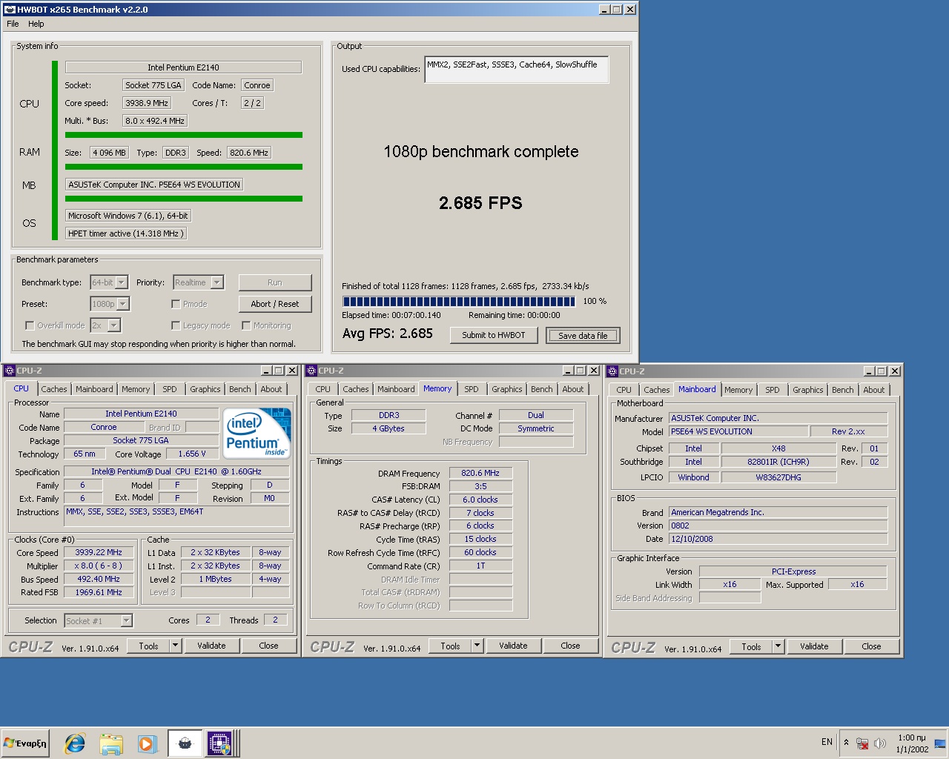Click the P5E64 WS EVOLUTION model field
This screenshot has height=759, width=949.
pyautogui.click(x=738, y=431)
